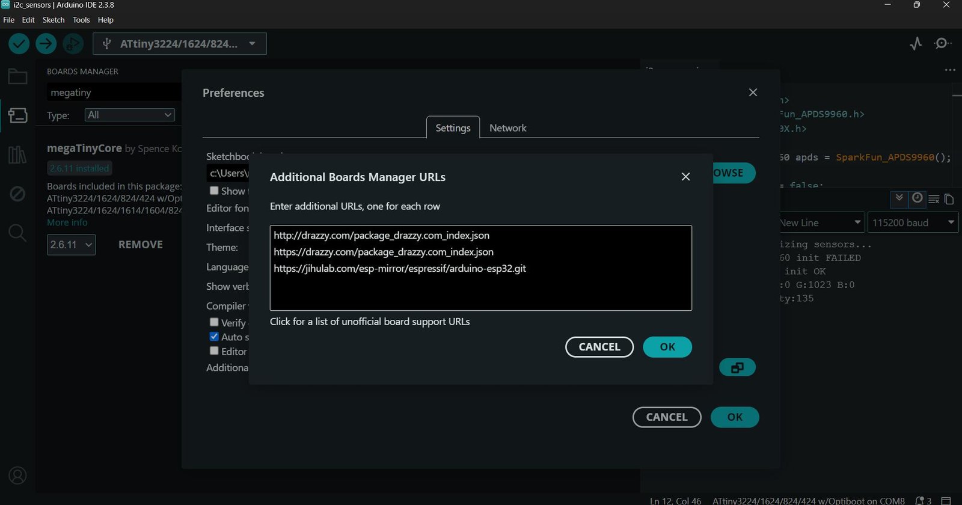The image size is (962, 505).
Task: Open the 115200 baud dropdown
Action: (x=913, y=222)
